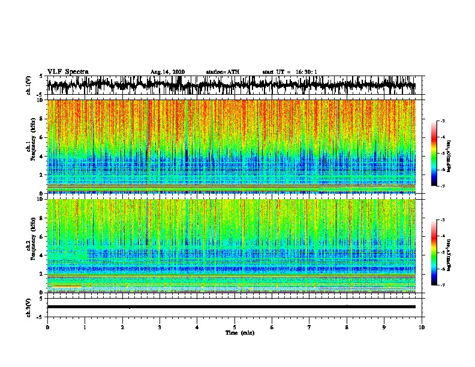This screenshot has width=475, height=367.
Task: Click the "station= ATH" header label
Action: click(x=223, y=72)
